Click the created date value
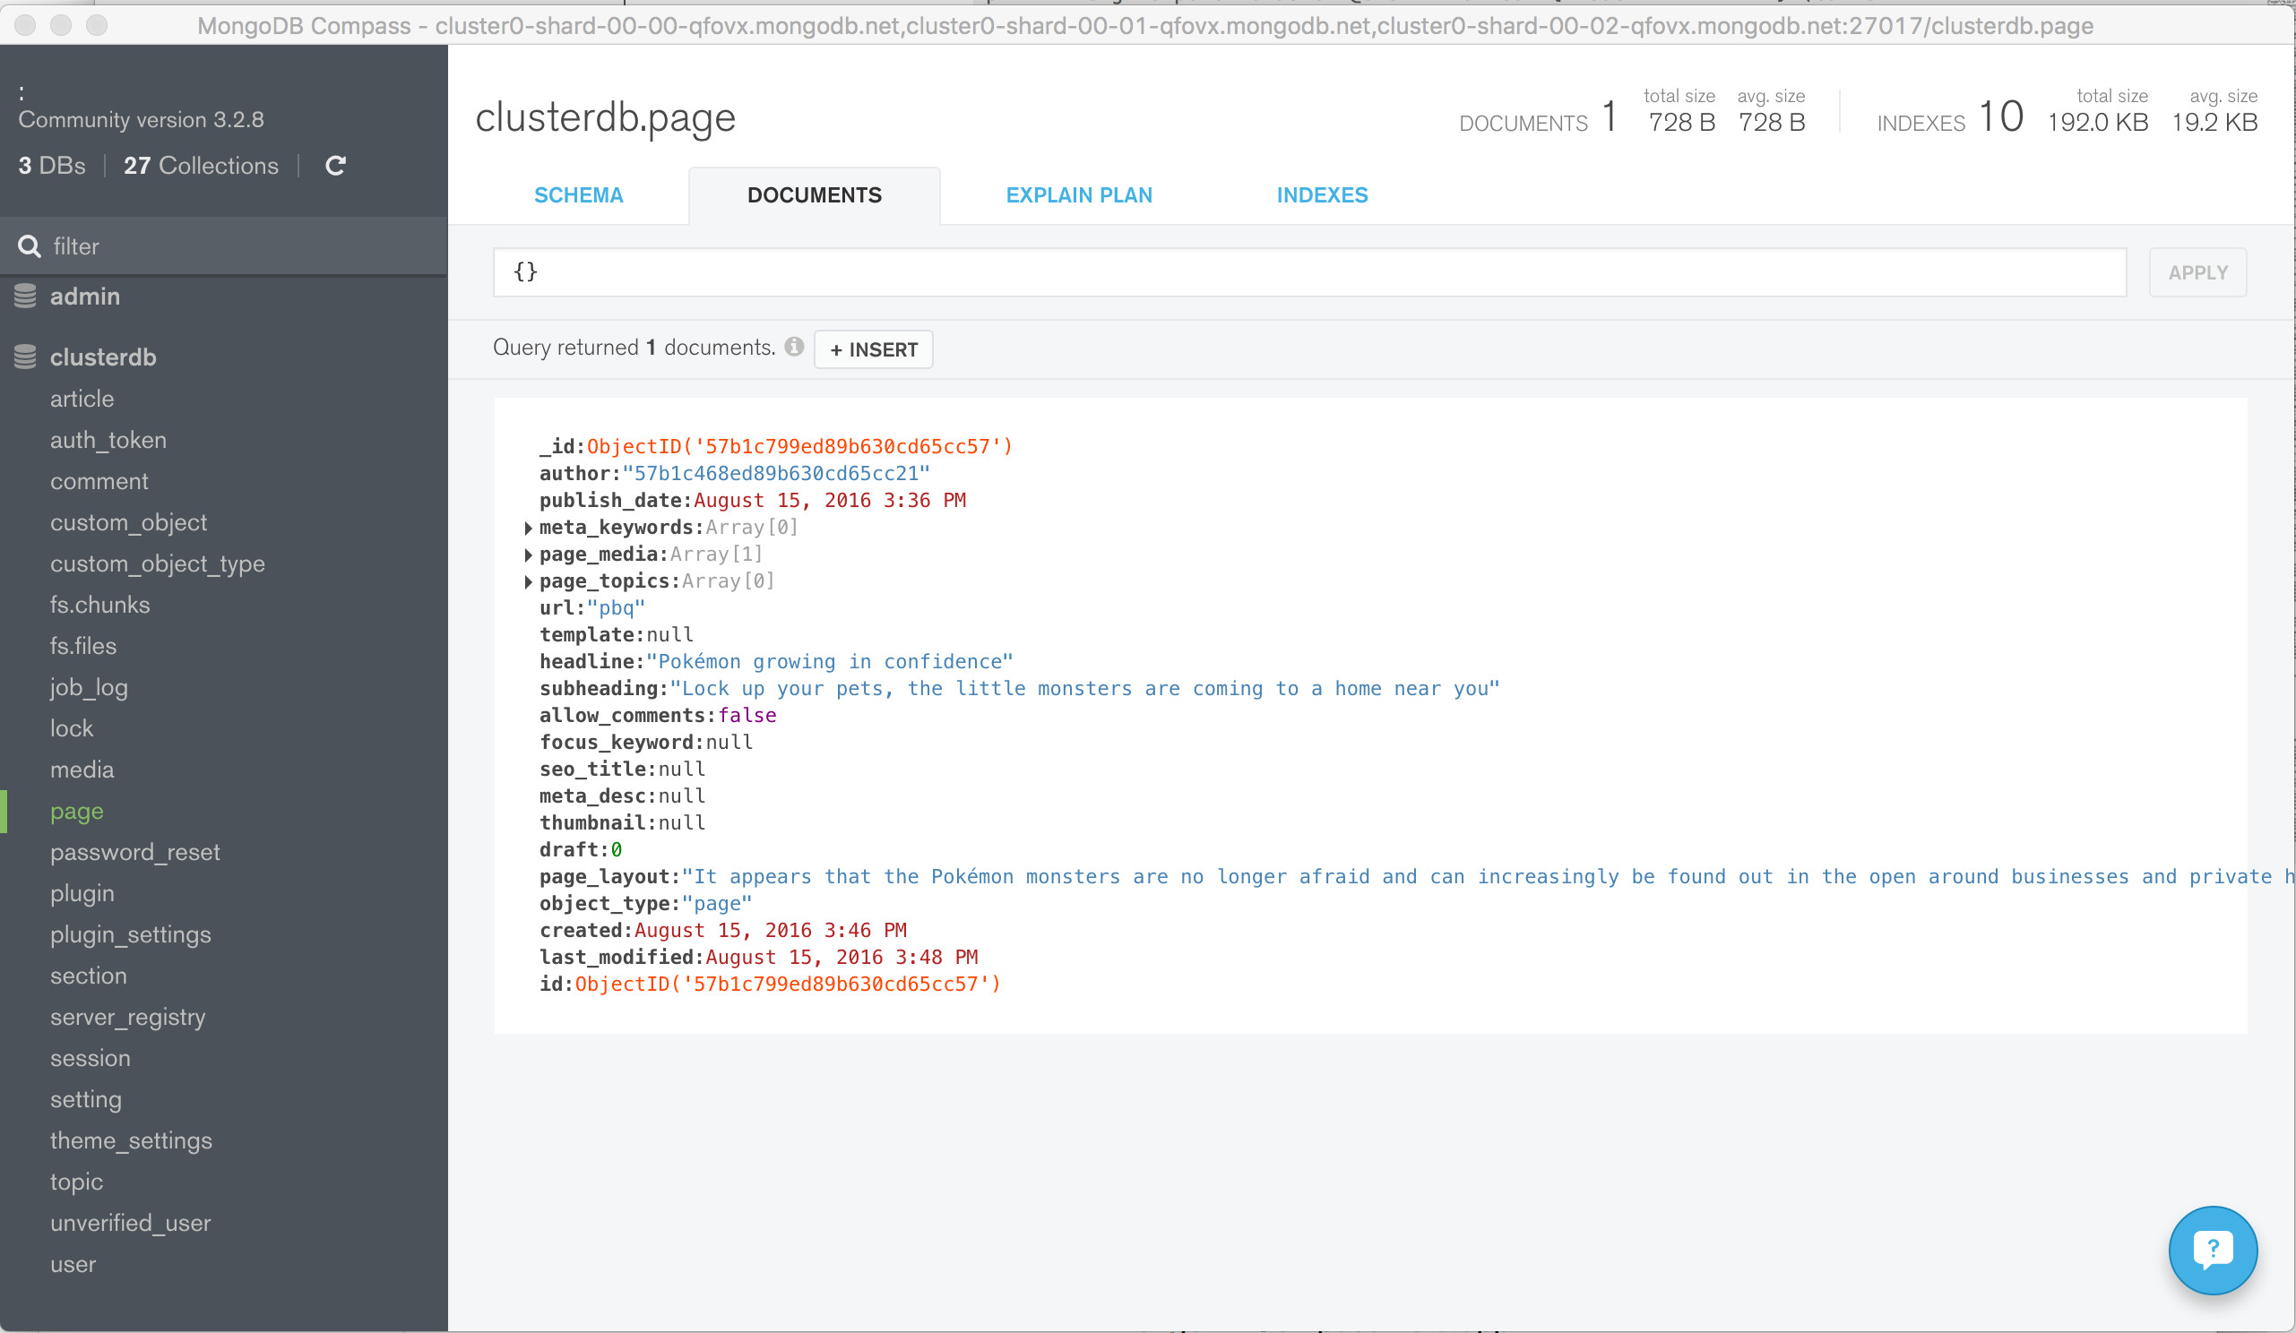The height and width of the screenshot is (1333, 2296). [x=771, y=931]
